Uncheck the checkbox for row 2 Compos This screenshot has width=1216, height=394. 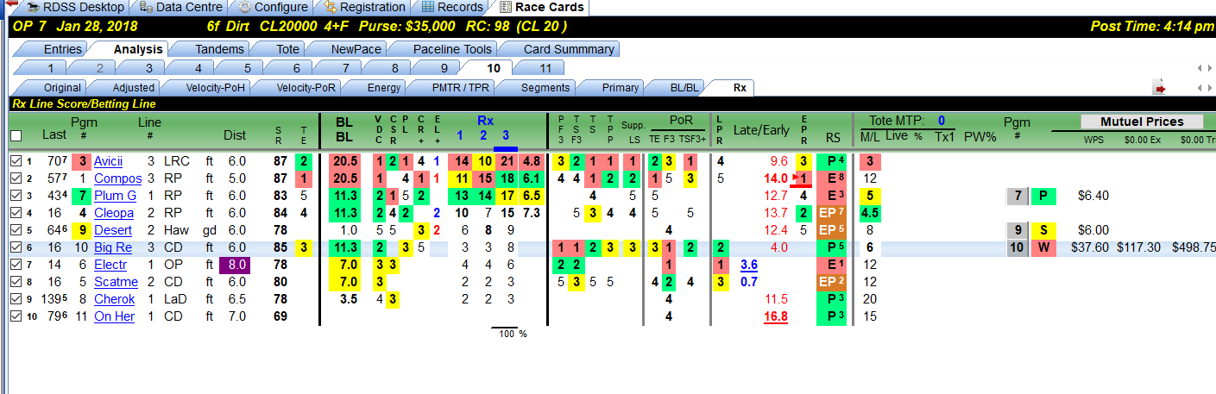(16, 178)
